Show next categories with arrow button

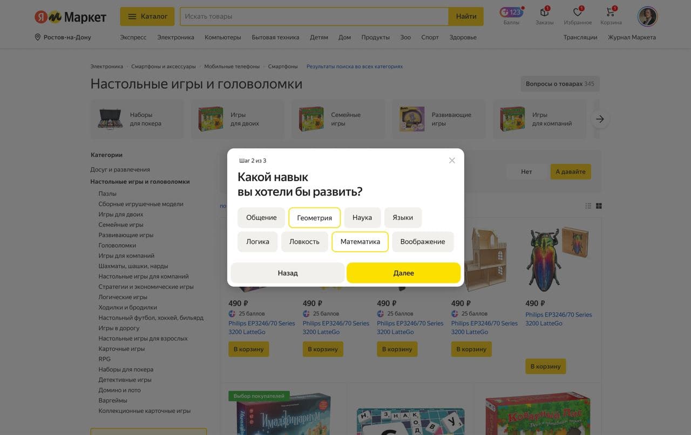pyautogui.click(x=600, y=119)
